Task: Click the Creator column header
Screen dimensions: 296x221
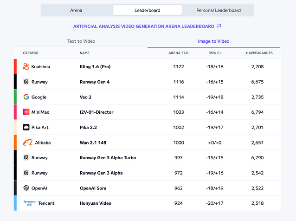Action: coord(31,53)
